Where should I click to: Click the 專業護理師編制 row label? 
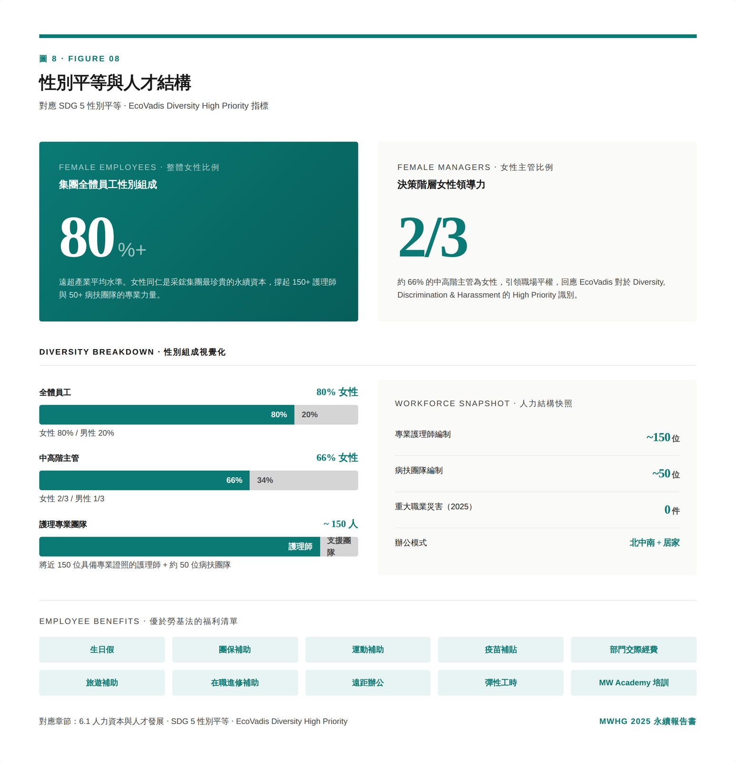[423, 434]
